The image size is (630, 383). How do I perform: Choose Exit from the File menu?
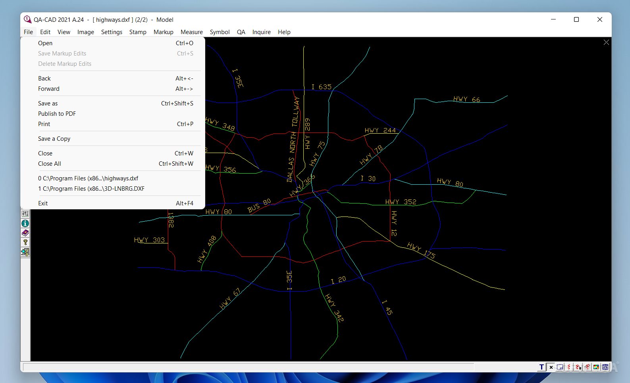pyautogui.click(x=113, y=203)
